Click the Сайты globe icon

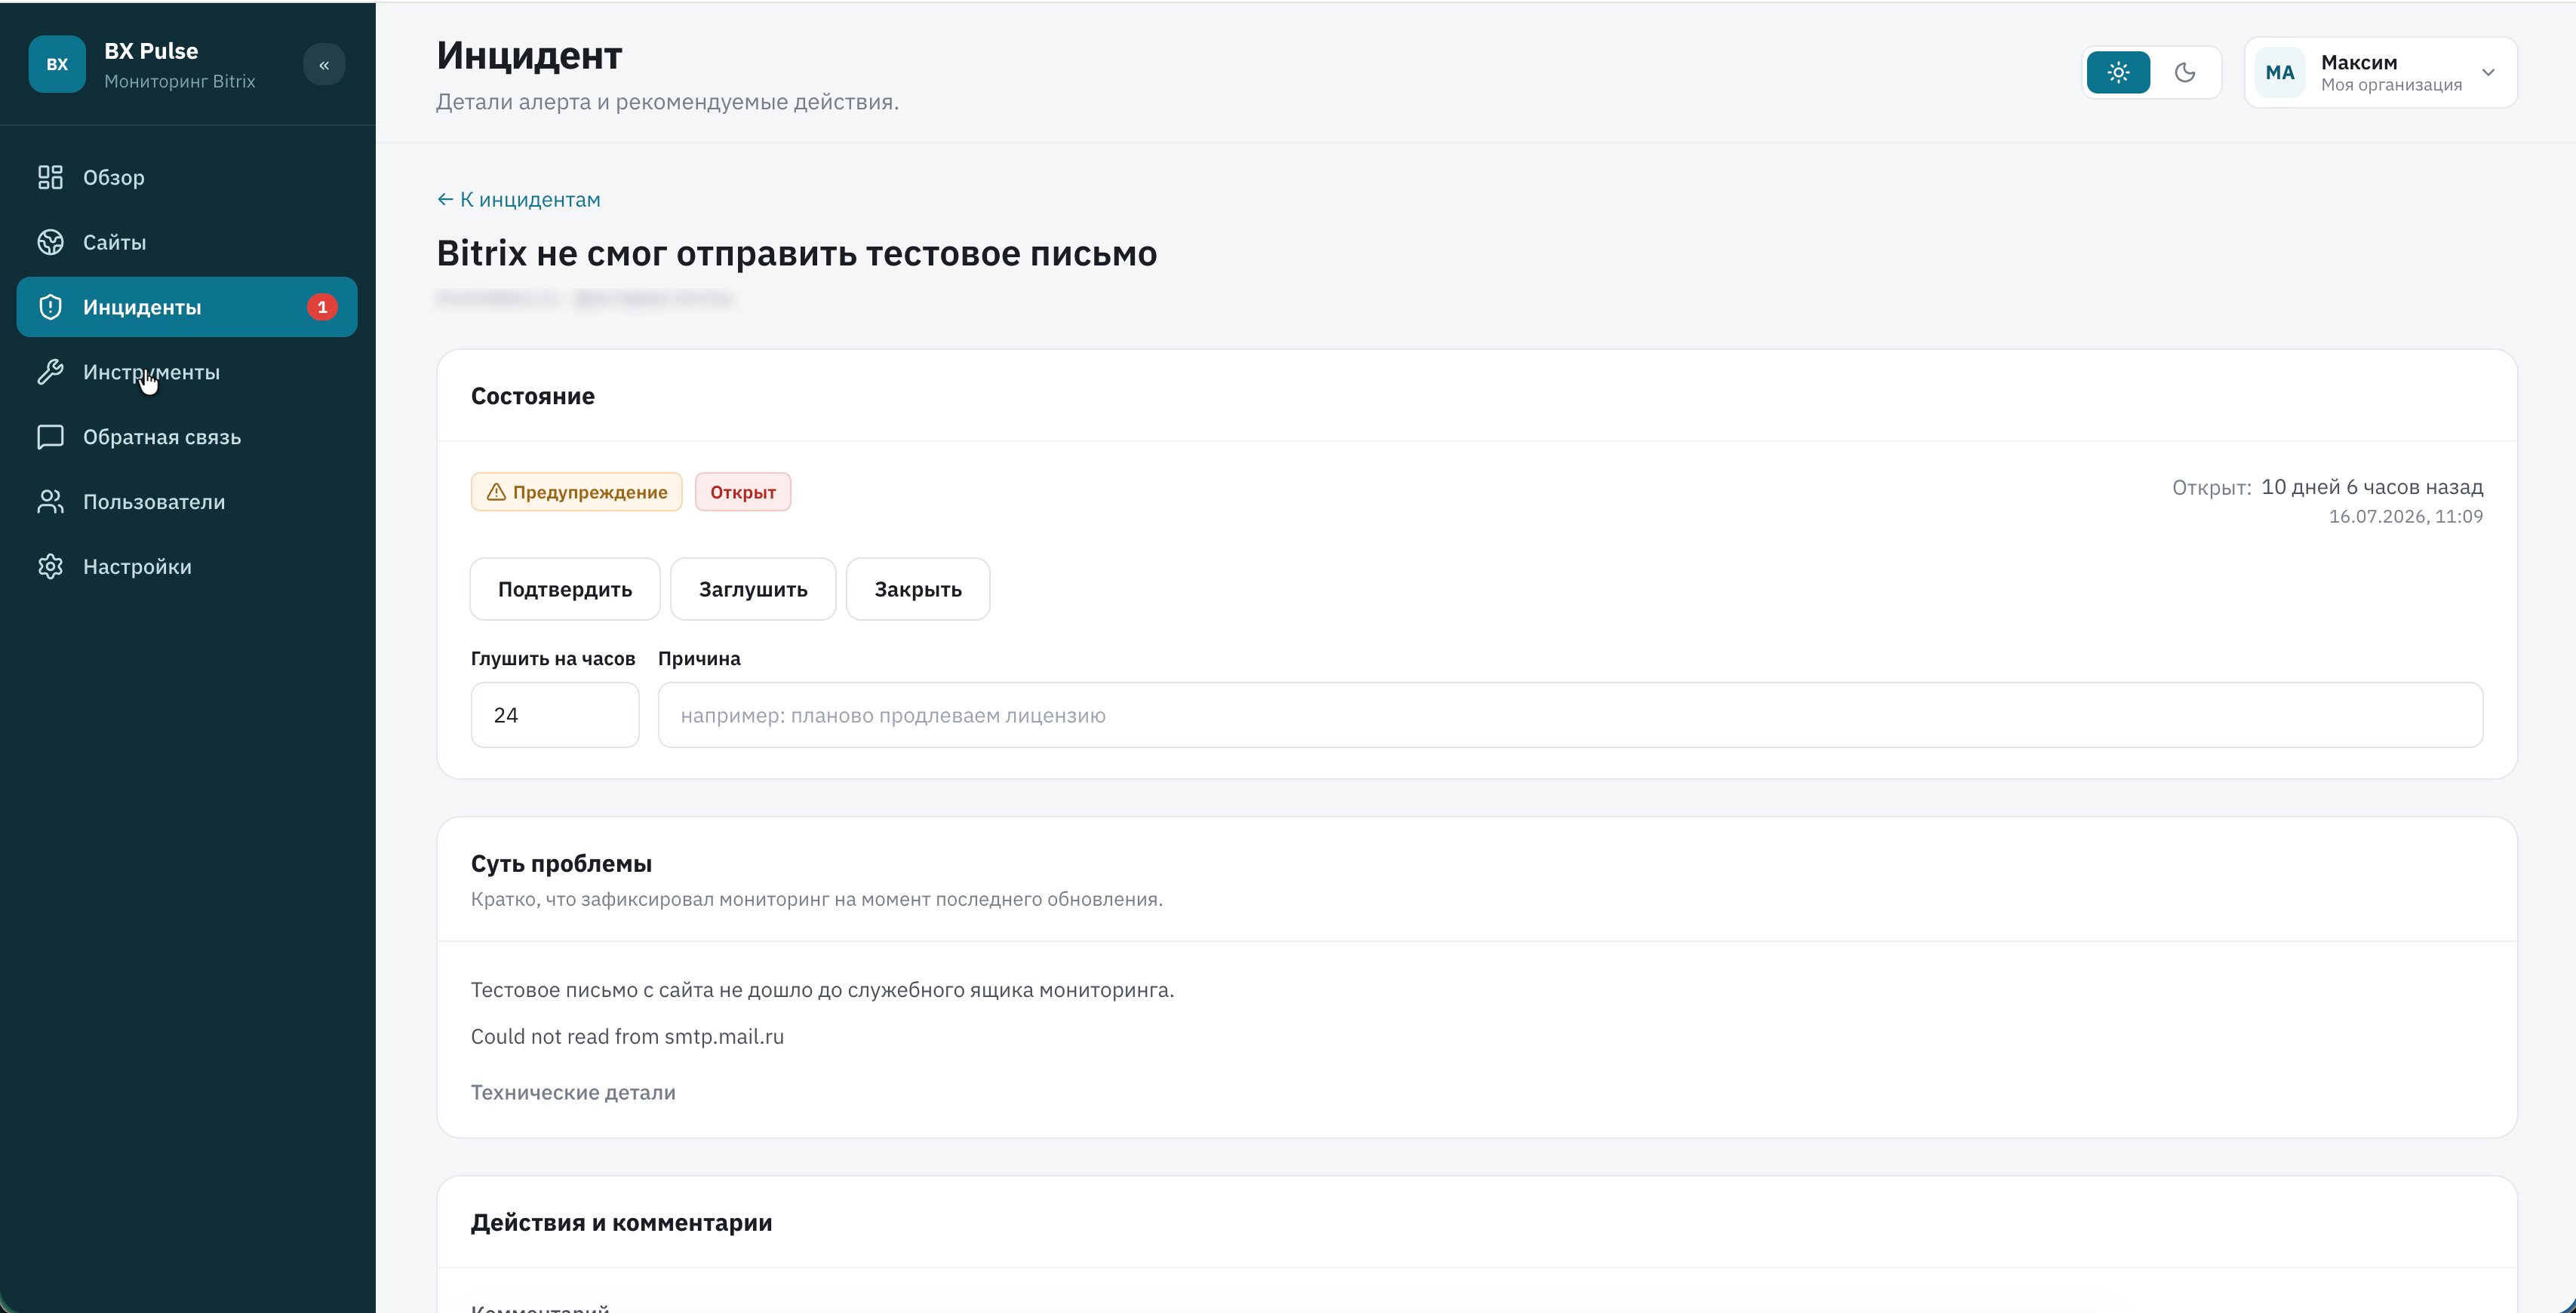point(50,242)
